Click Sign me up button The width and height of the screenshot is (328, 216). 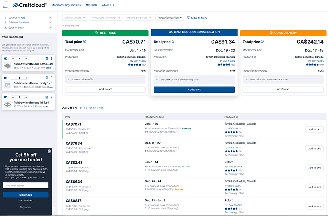pyautogui.click(x=26, y=195)
